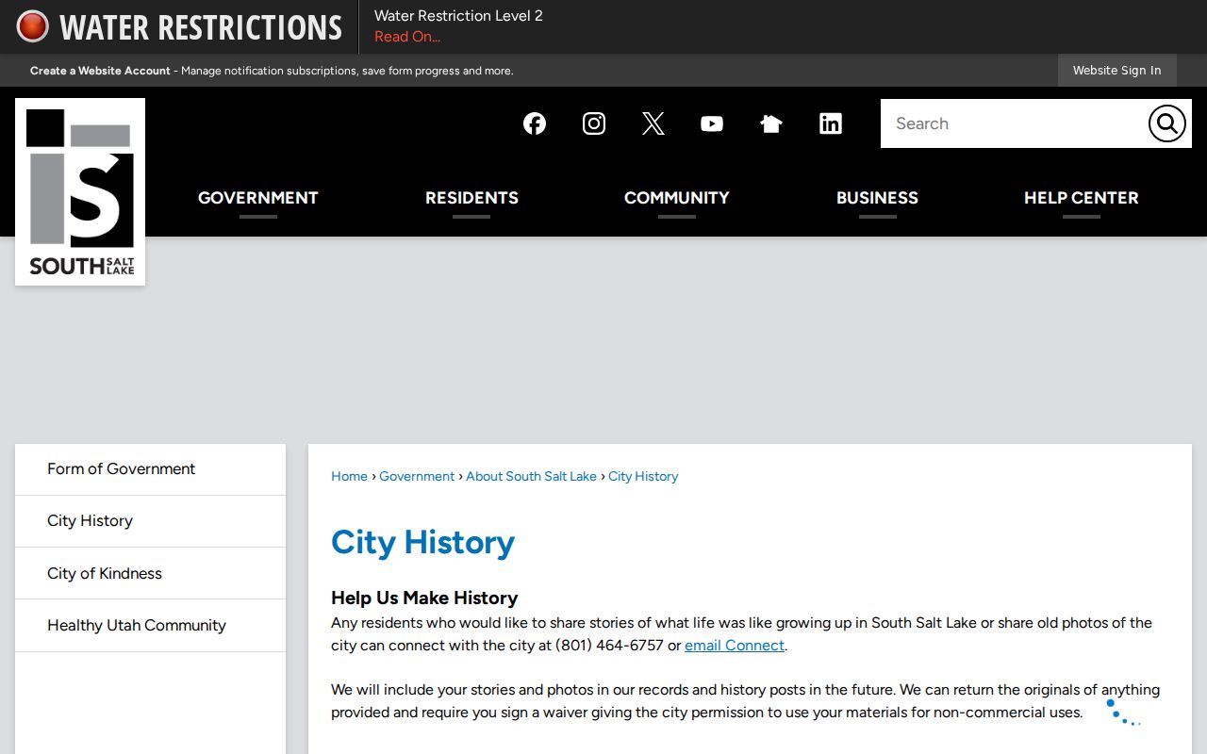
Task: Select Healthy Utah Community in sidebar
Action: [x=150, y=626]
